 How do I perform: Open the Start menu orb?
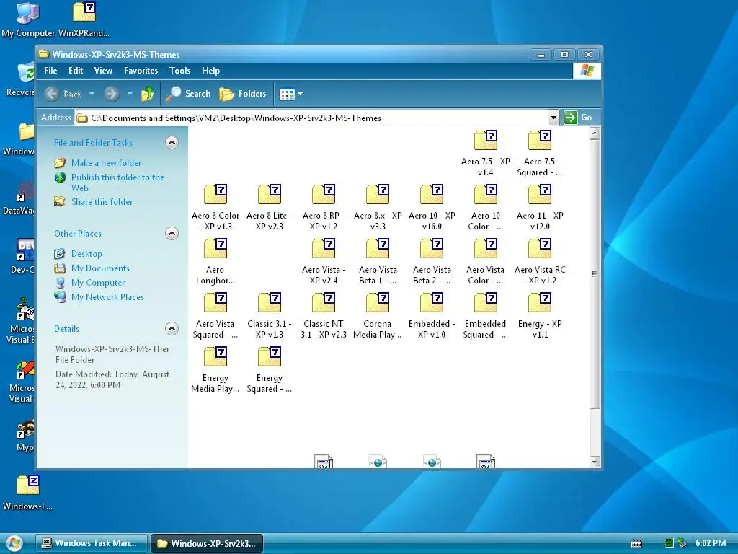14,543
